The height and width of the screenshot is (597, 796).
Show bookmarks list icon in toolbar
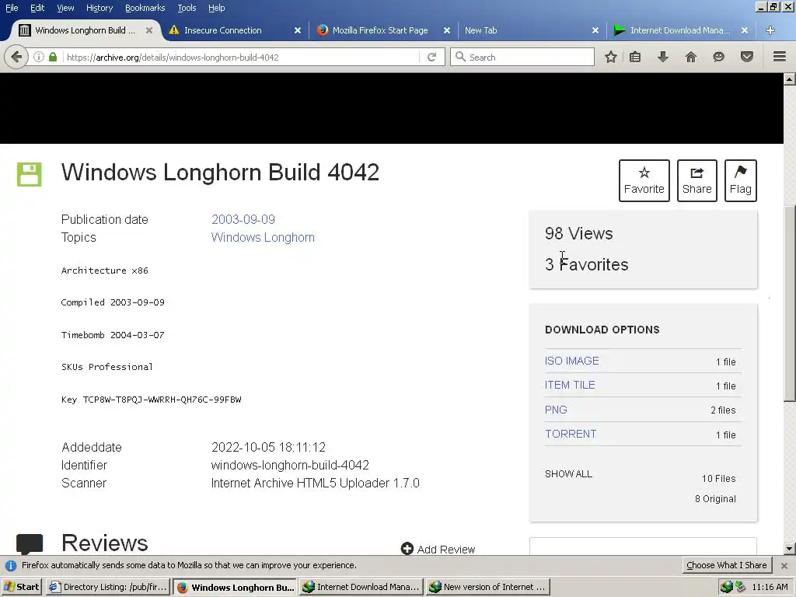[x=635, y=57]
